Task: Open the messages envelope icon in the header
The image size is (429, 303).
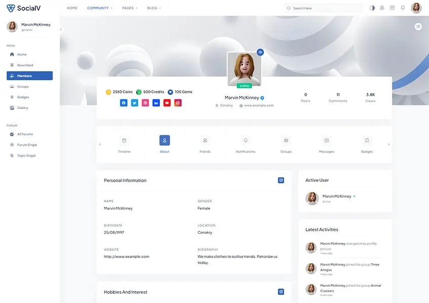Action: (x=392, y=8)
